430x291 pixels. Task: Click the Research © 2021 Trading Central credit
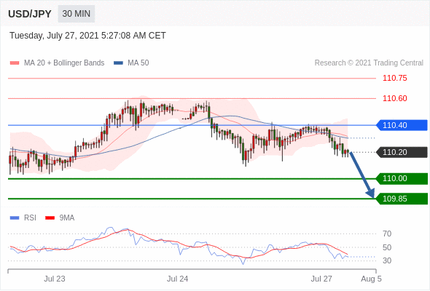click(369, 63)
